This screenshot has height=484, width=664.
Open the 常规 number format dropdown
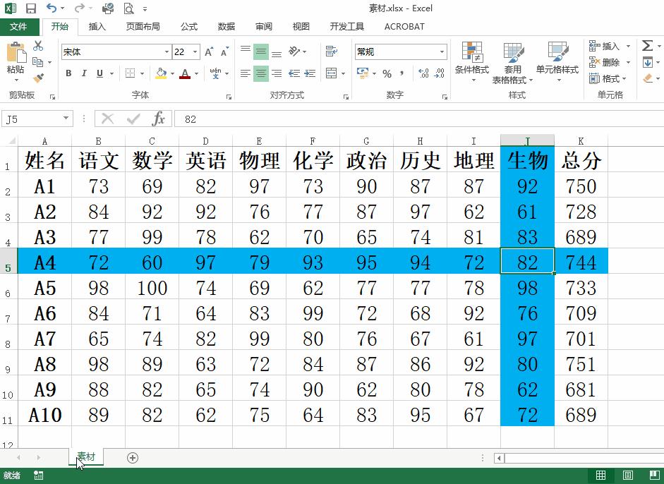(442, 52)
